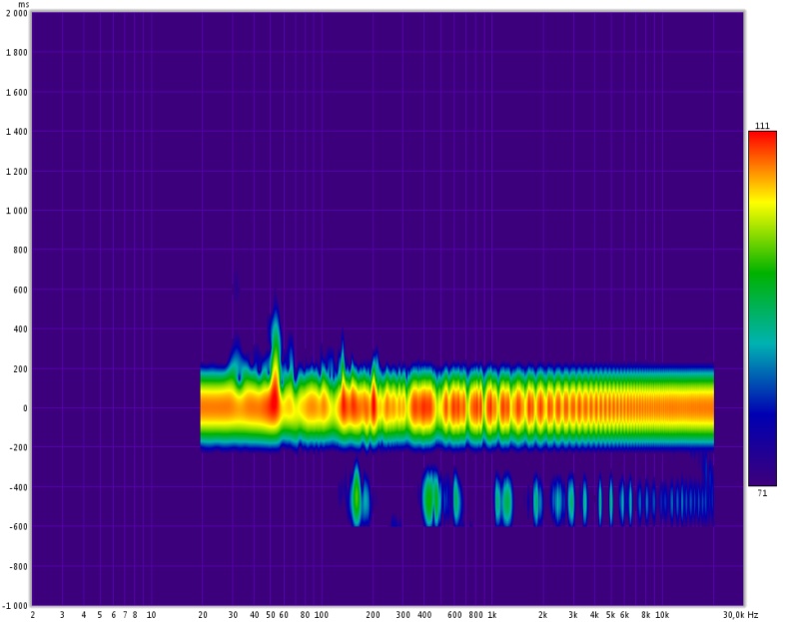
Task: Click the 20 label on the frequency axis
Action: click(203, 615)
